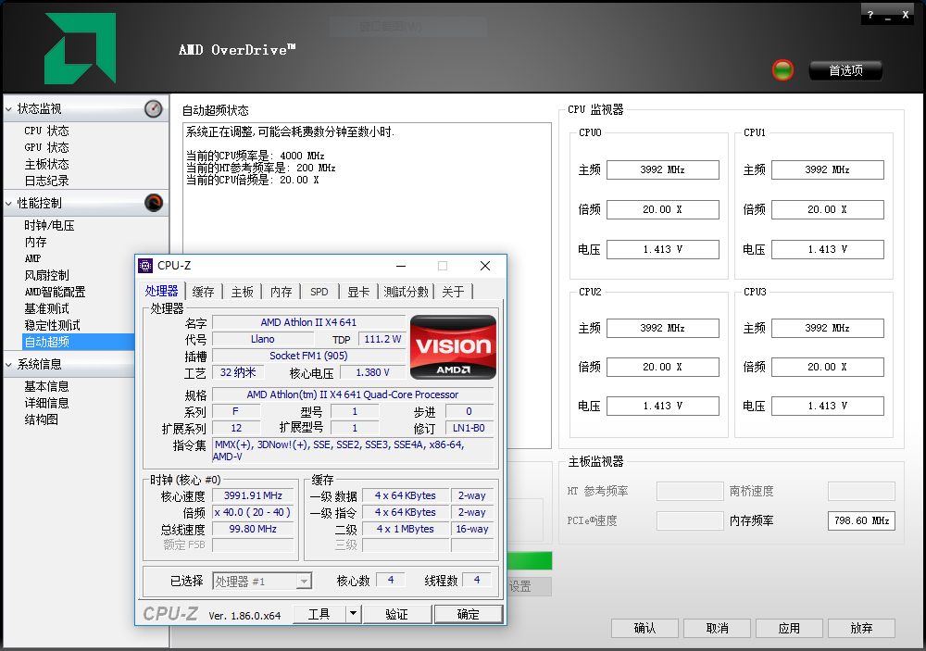Click the 倍频 x 40.0 ( 20 - 40 ) value
Viewport: 926px width, 651px height.
[x=253, y=512]
